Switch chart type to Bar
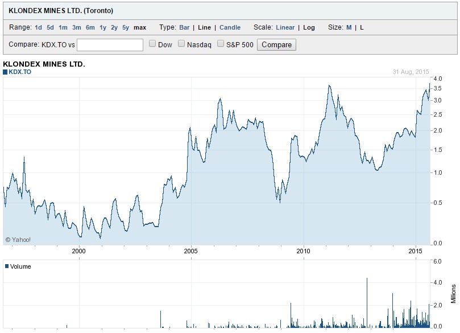460x333 pixels. point(184,27)
